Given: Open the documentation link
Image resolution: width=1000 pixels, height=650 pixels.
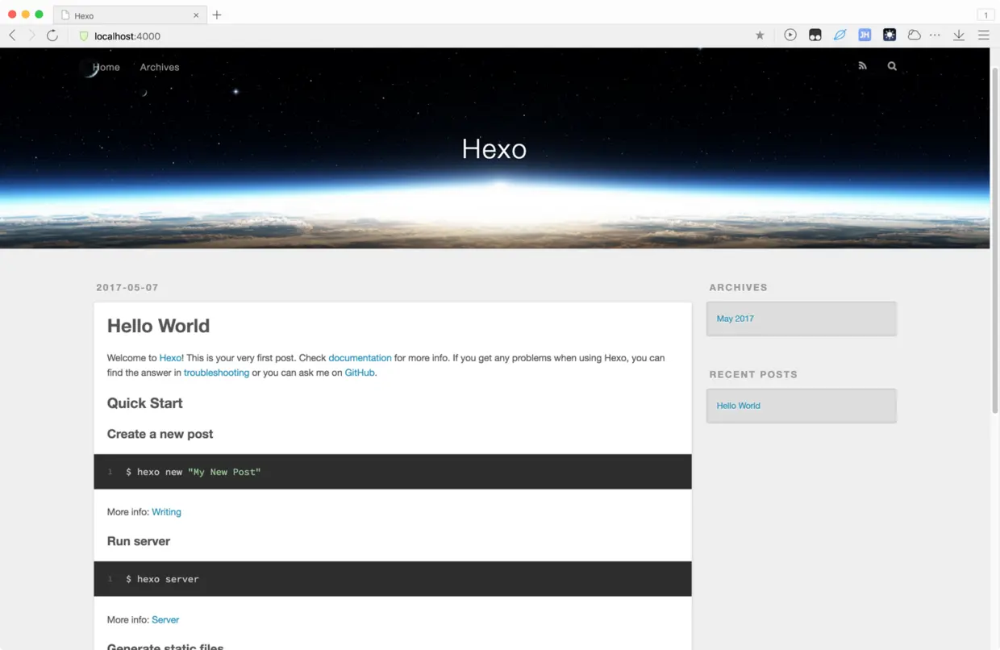Looking at the screenshot, I should (360, 358).
